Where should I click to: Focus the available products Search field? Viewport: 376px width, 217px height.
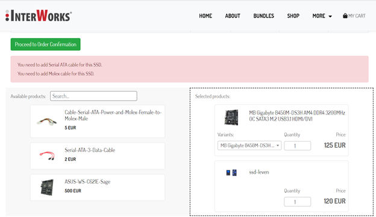93,96
